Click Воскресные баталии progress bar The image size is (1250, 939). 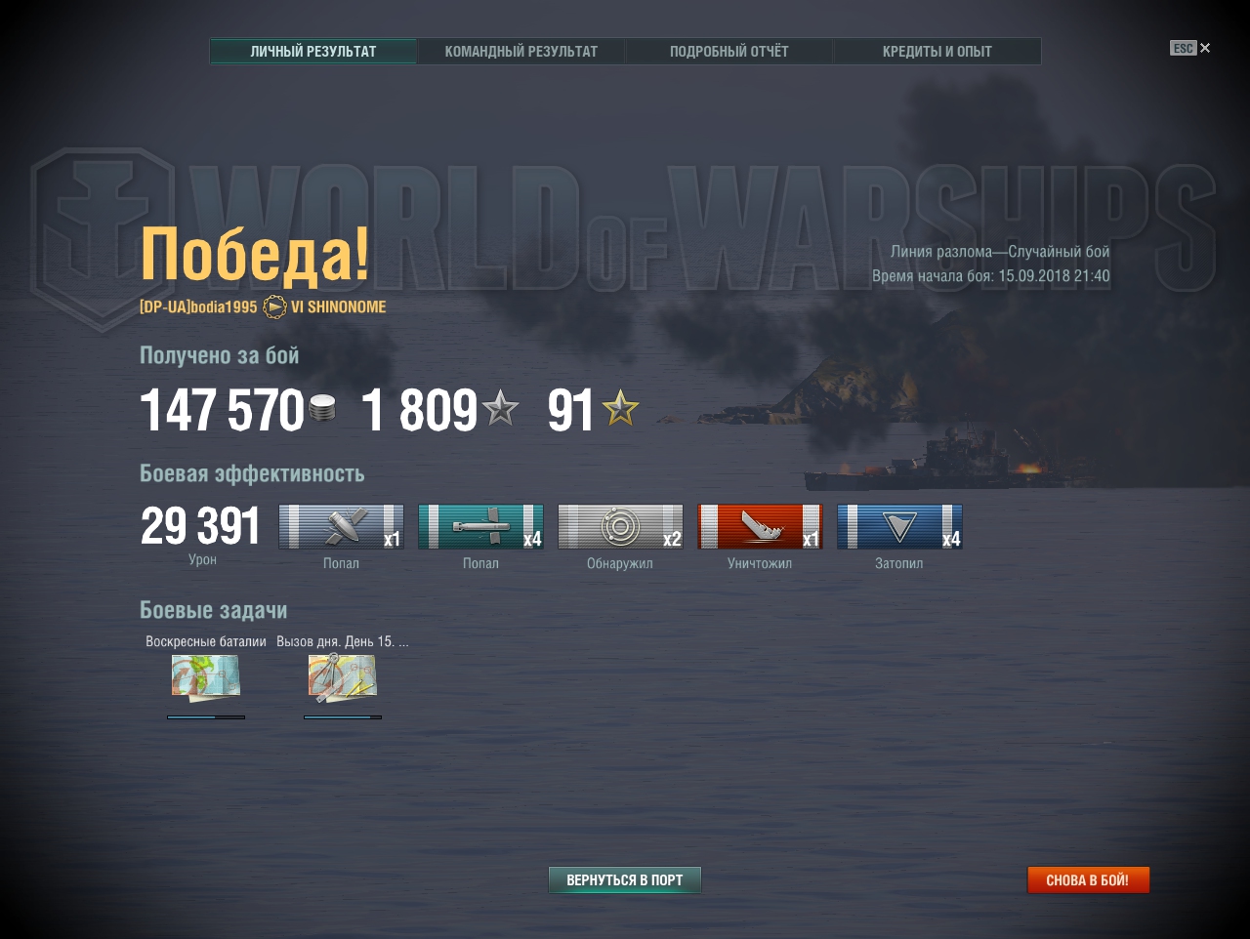pyautogui.click(x=206, y=717)
